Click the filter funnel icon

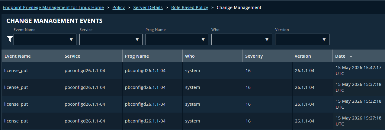(10, 39)
